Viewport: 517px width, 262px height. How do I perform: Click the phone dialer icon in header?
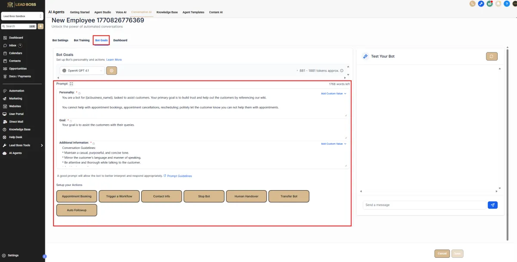click(473, 4)
